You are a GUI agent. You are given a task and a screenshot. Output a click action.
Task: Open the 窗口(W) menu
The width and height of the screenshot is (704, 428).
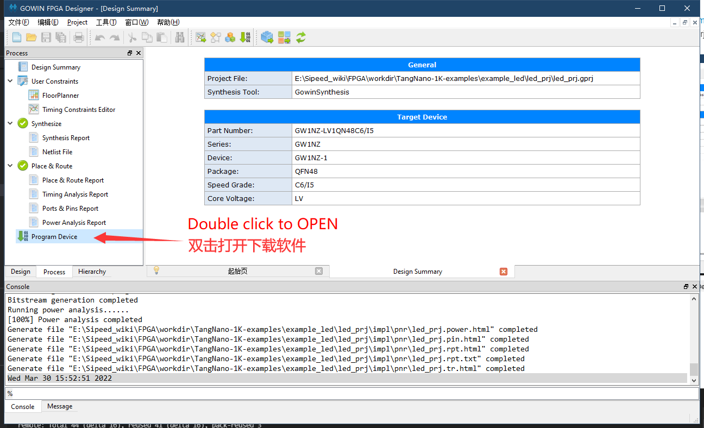(136, 22)
